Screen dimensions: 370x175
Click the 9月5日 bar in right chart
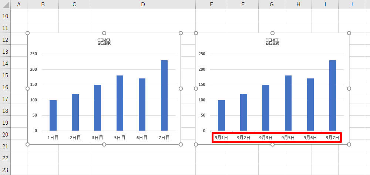pos(288,103)
